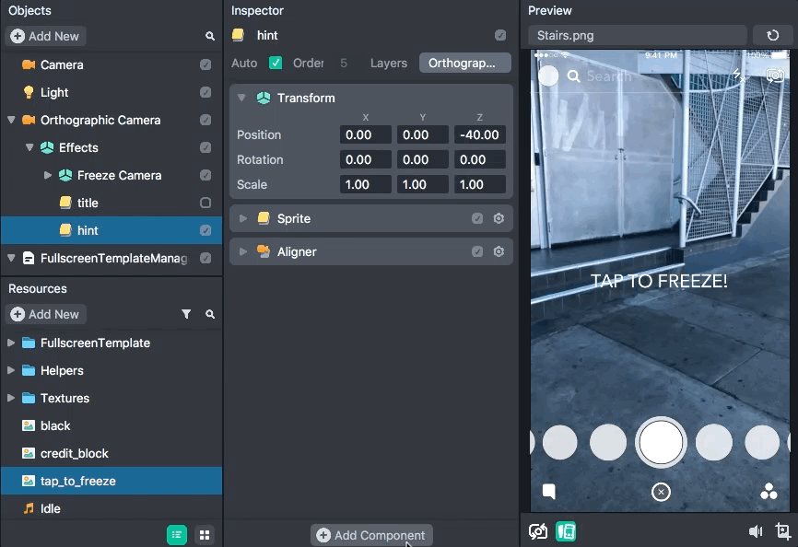Screen dimensions: 798x547
Task: Refresh the preview with reload icon
Action: [x=772, y=36]
